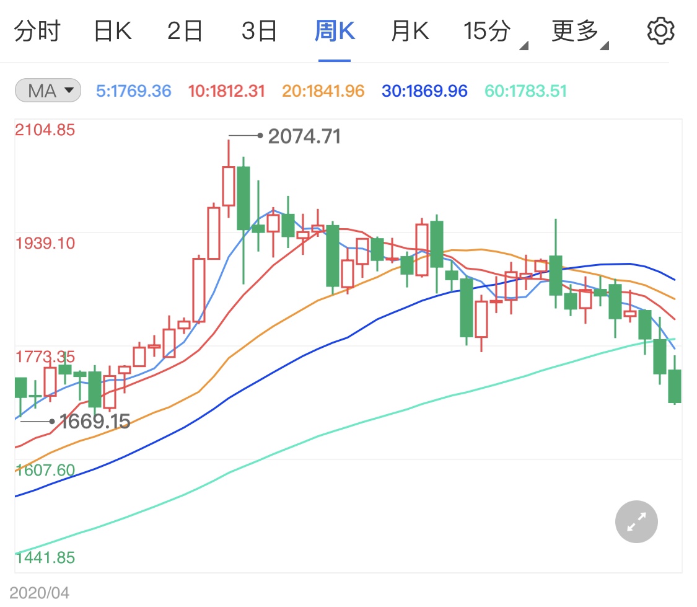
Task: Click the 1441.85 axis label
Action: (45, 557)
